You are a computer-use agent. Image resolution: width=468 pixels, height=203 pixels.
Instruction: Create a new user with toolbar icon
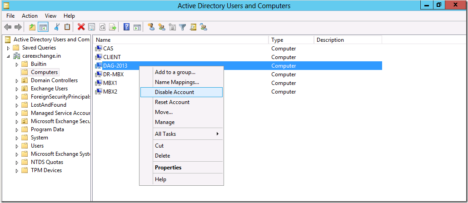tap(151, 27)
